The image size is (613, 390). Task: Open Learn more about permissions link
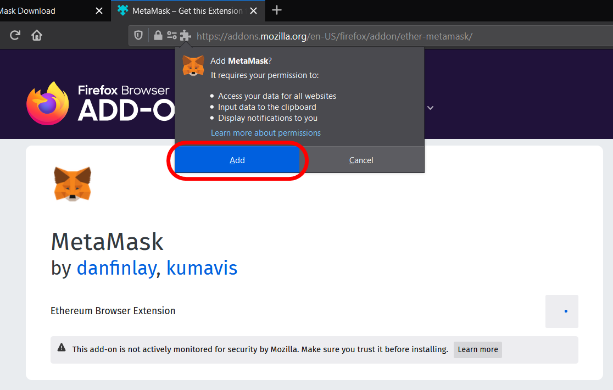266,133
